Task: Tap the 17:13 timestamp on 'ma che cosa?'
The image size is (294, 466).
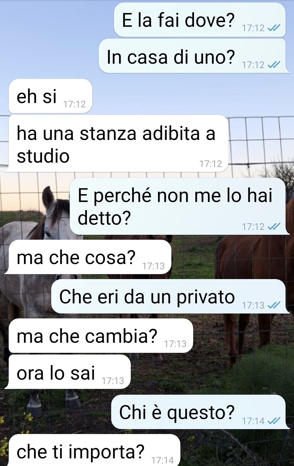Action: [x=153, y=266]
